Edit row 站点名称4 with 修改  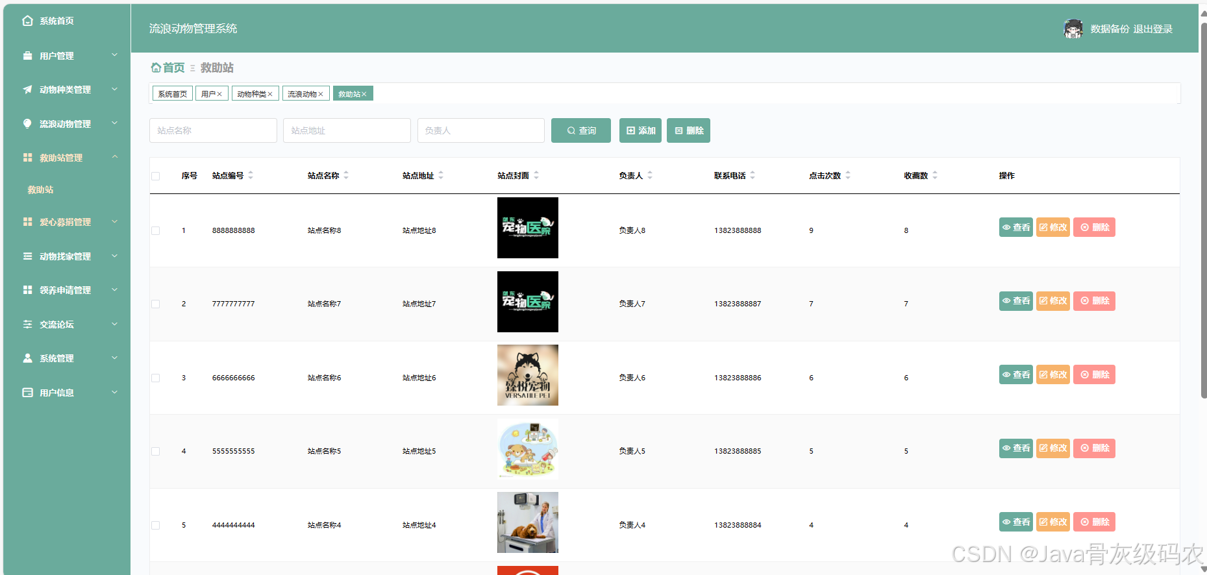(x=1053, y=522)
